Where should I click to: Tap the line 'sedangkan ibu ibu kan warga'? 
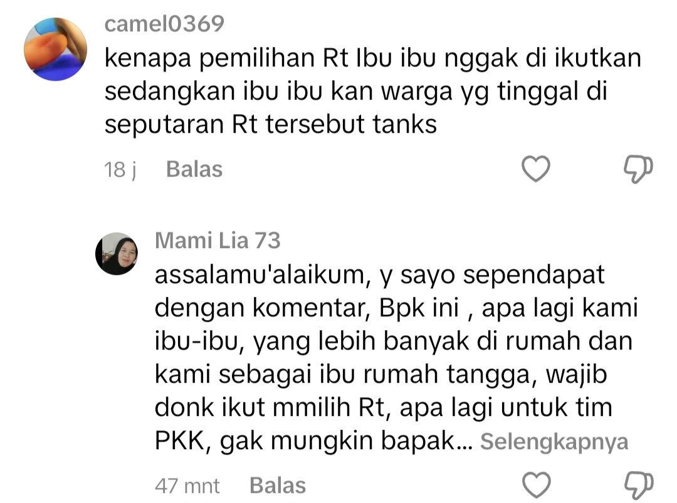tap(356, 91)
